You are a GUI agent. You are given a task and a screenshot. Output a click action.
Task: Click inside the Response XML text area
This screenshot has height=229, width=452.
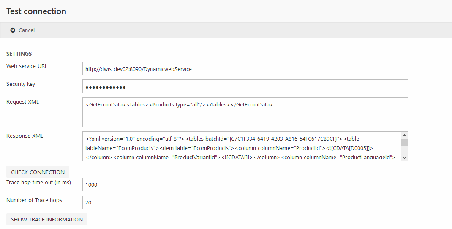(241, 147)
